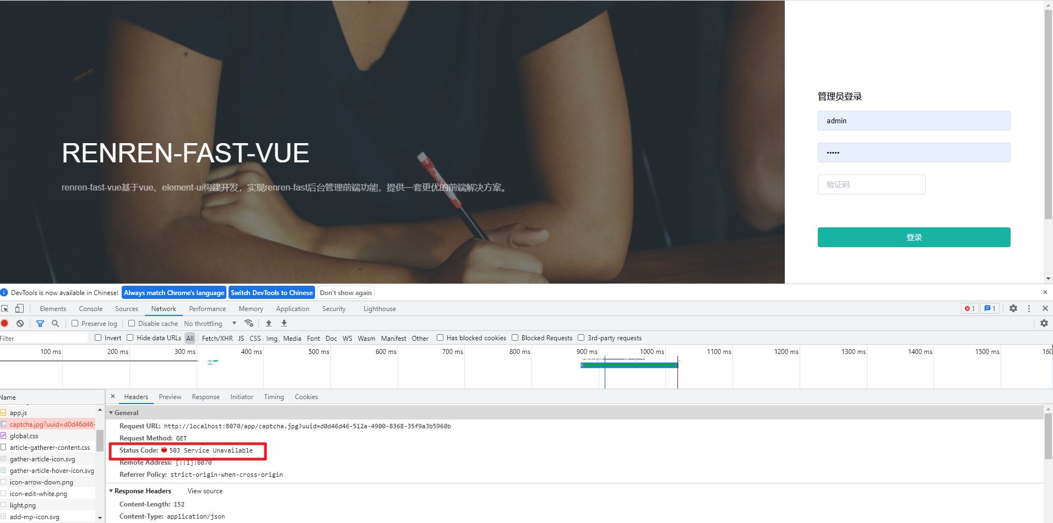Click the red error count badge
Screen dimensions: 1053x523
click(970, 309)
